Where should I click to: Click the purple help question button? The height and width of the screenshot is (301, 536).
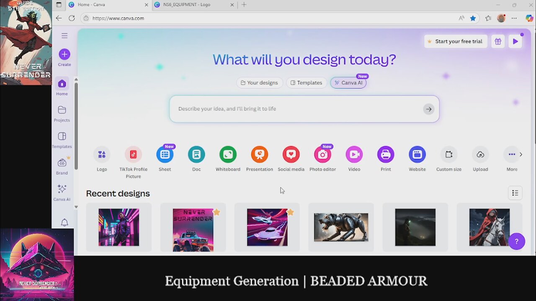point(517,241)
